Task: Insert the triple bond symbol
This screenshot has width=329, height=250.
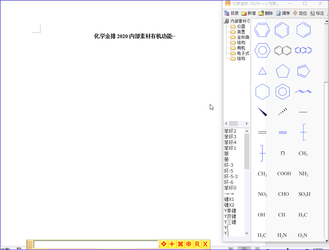Action: (282, 132)
